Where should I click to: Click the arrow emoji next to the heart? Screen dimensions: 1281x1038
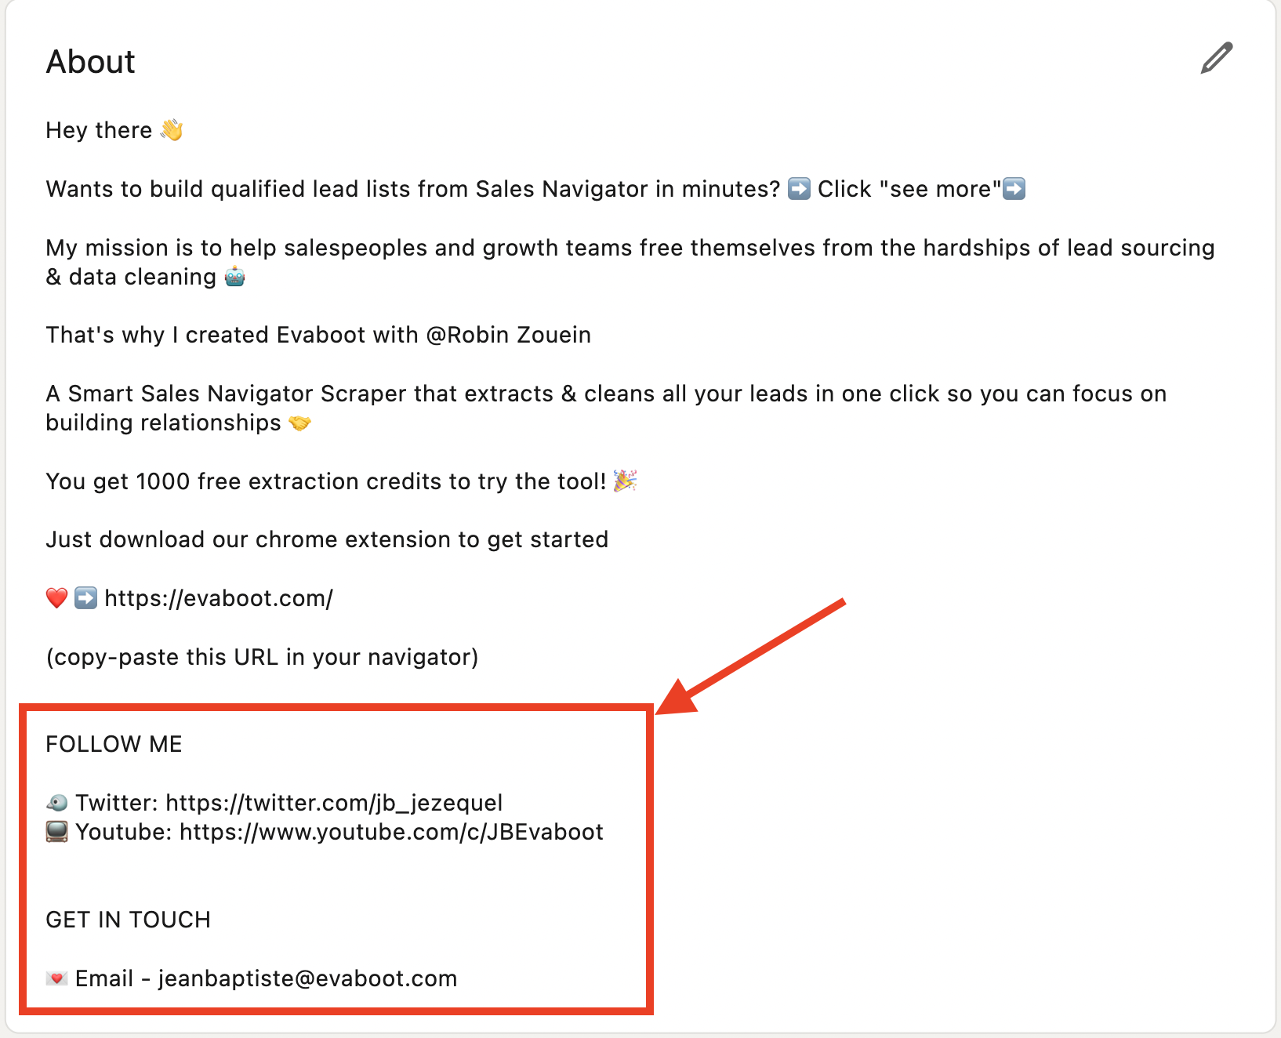(x=85, y=598)
